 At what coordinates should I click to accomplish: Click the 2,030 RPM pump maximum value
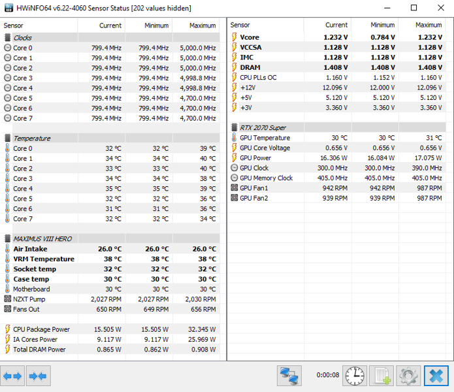point(201,299)
